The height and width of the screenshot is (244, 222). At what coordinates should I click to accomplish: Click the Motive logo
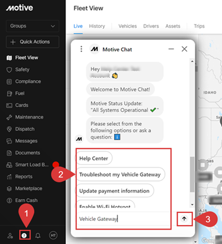coord(20,8)
